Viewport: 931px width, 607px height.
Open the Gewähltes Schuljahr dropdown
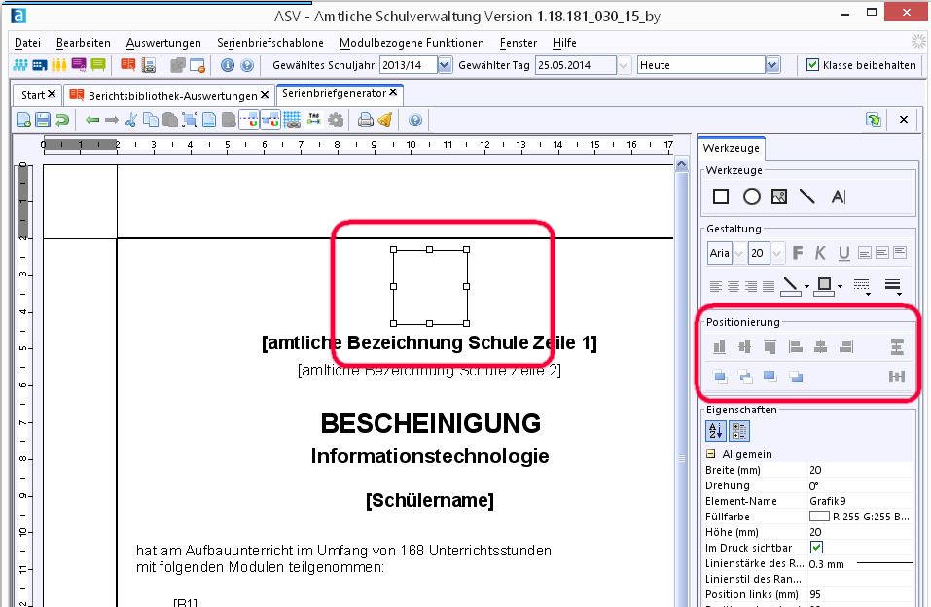(x=445, y=65)
